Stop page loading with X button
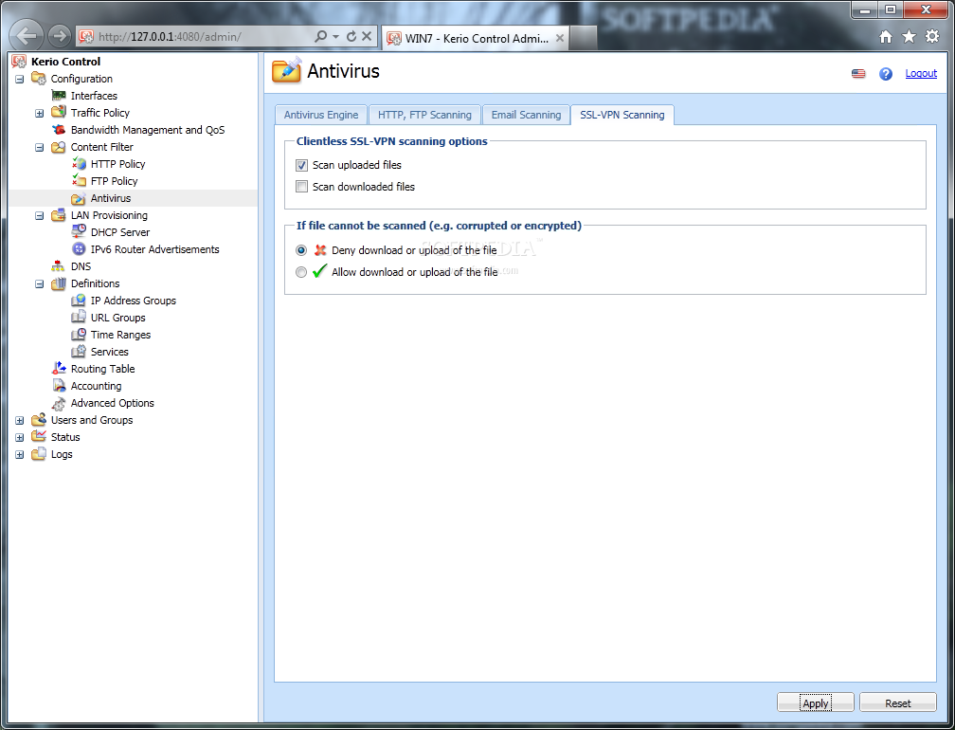 click(x=367, y=36)
